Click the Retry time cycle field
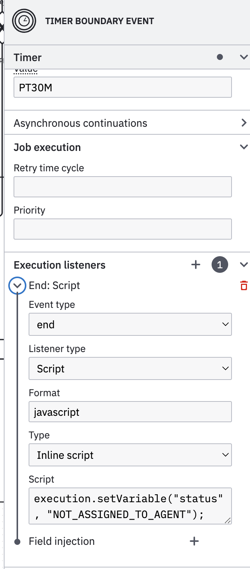 click(x=122, y=187)
